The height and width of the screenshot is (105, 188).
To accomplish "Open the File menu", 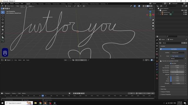I will 4,3.
